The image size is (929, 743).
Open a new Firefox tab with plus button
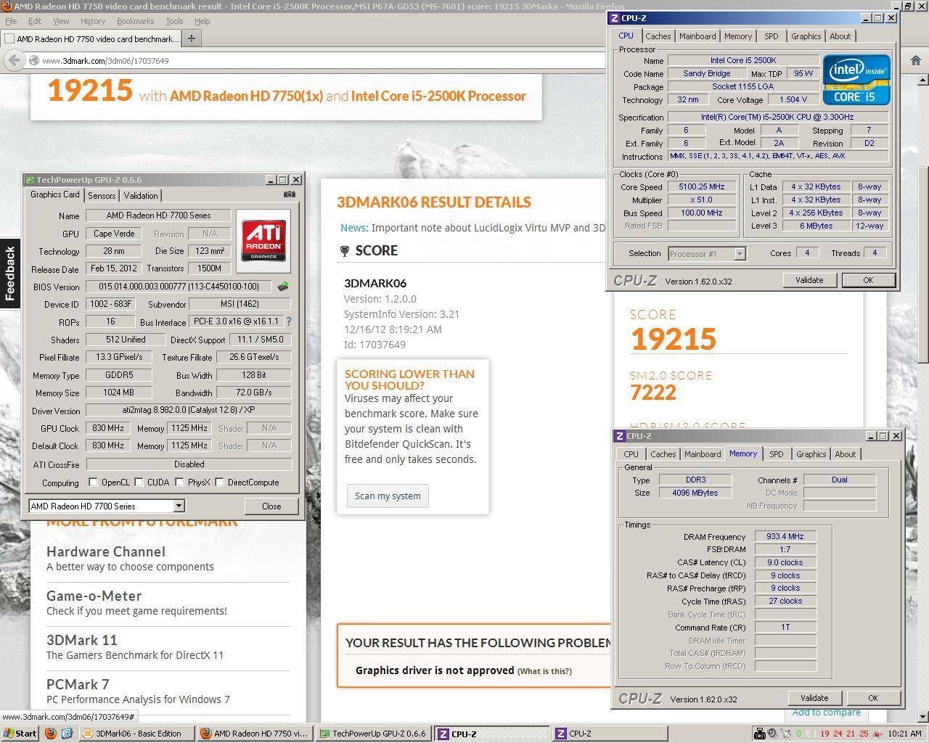tap(192, 38)
